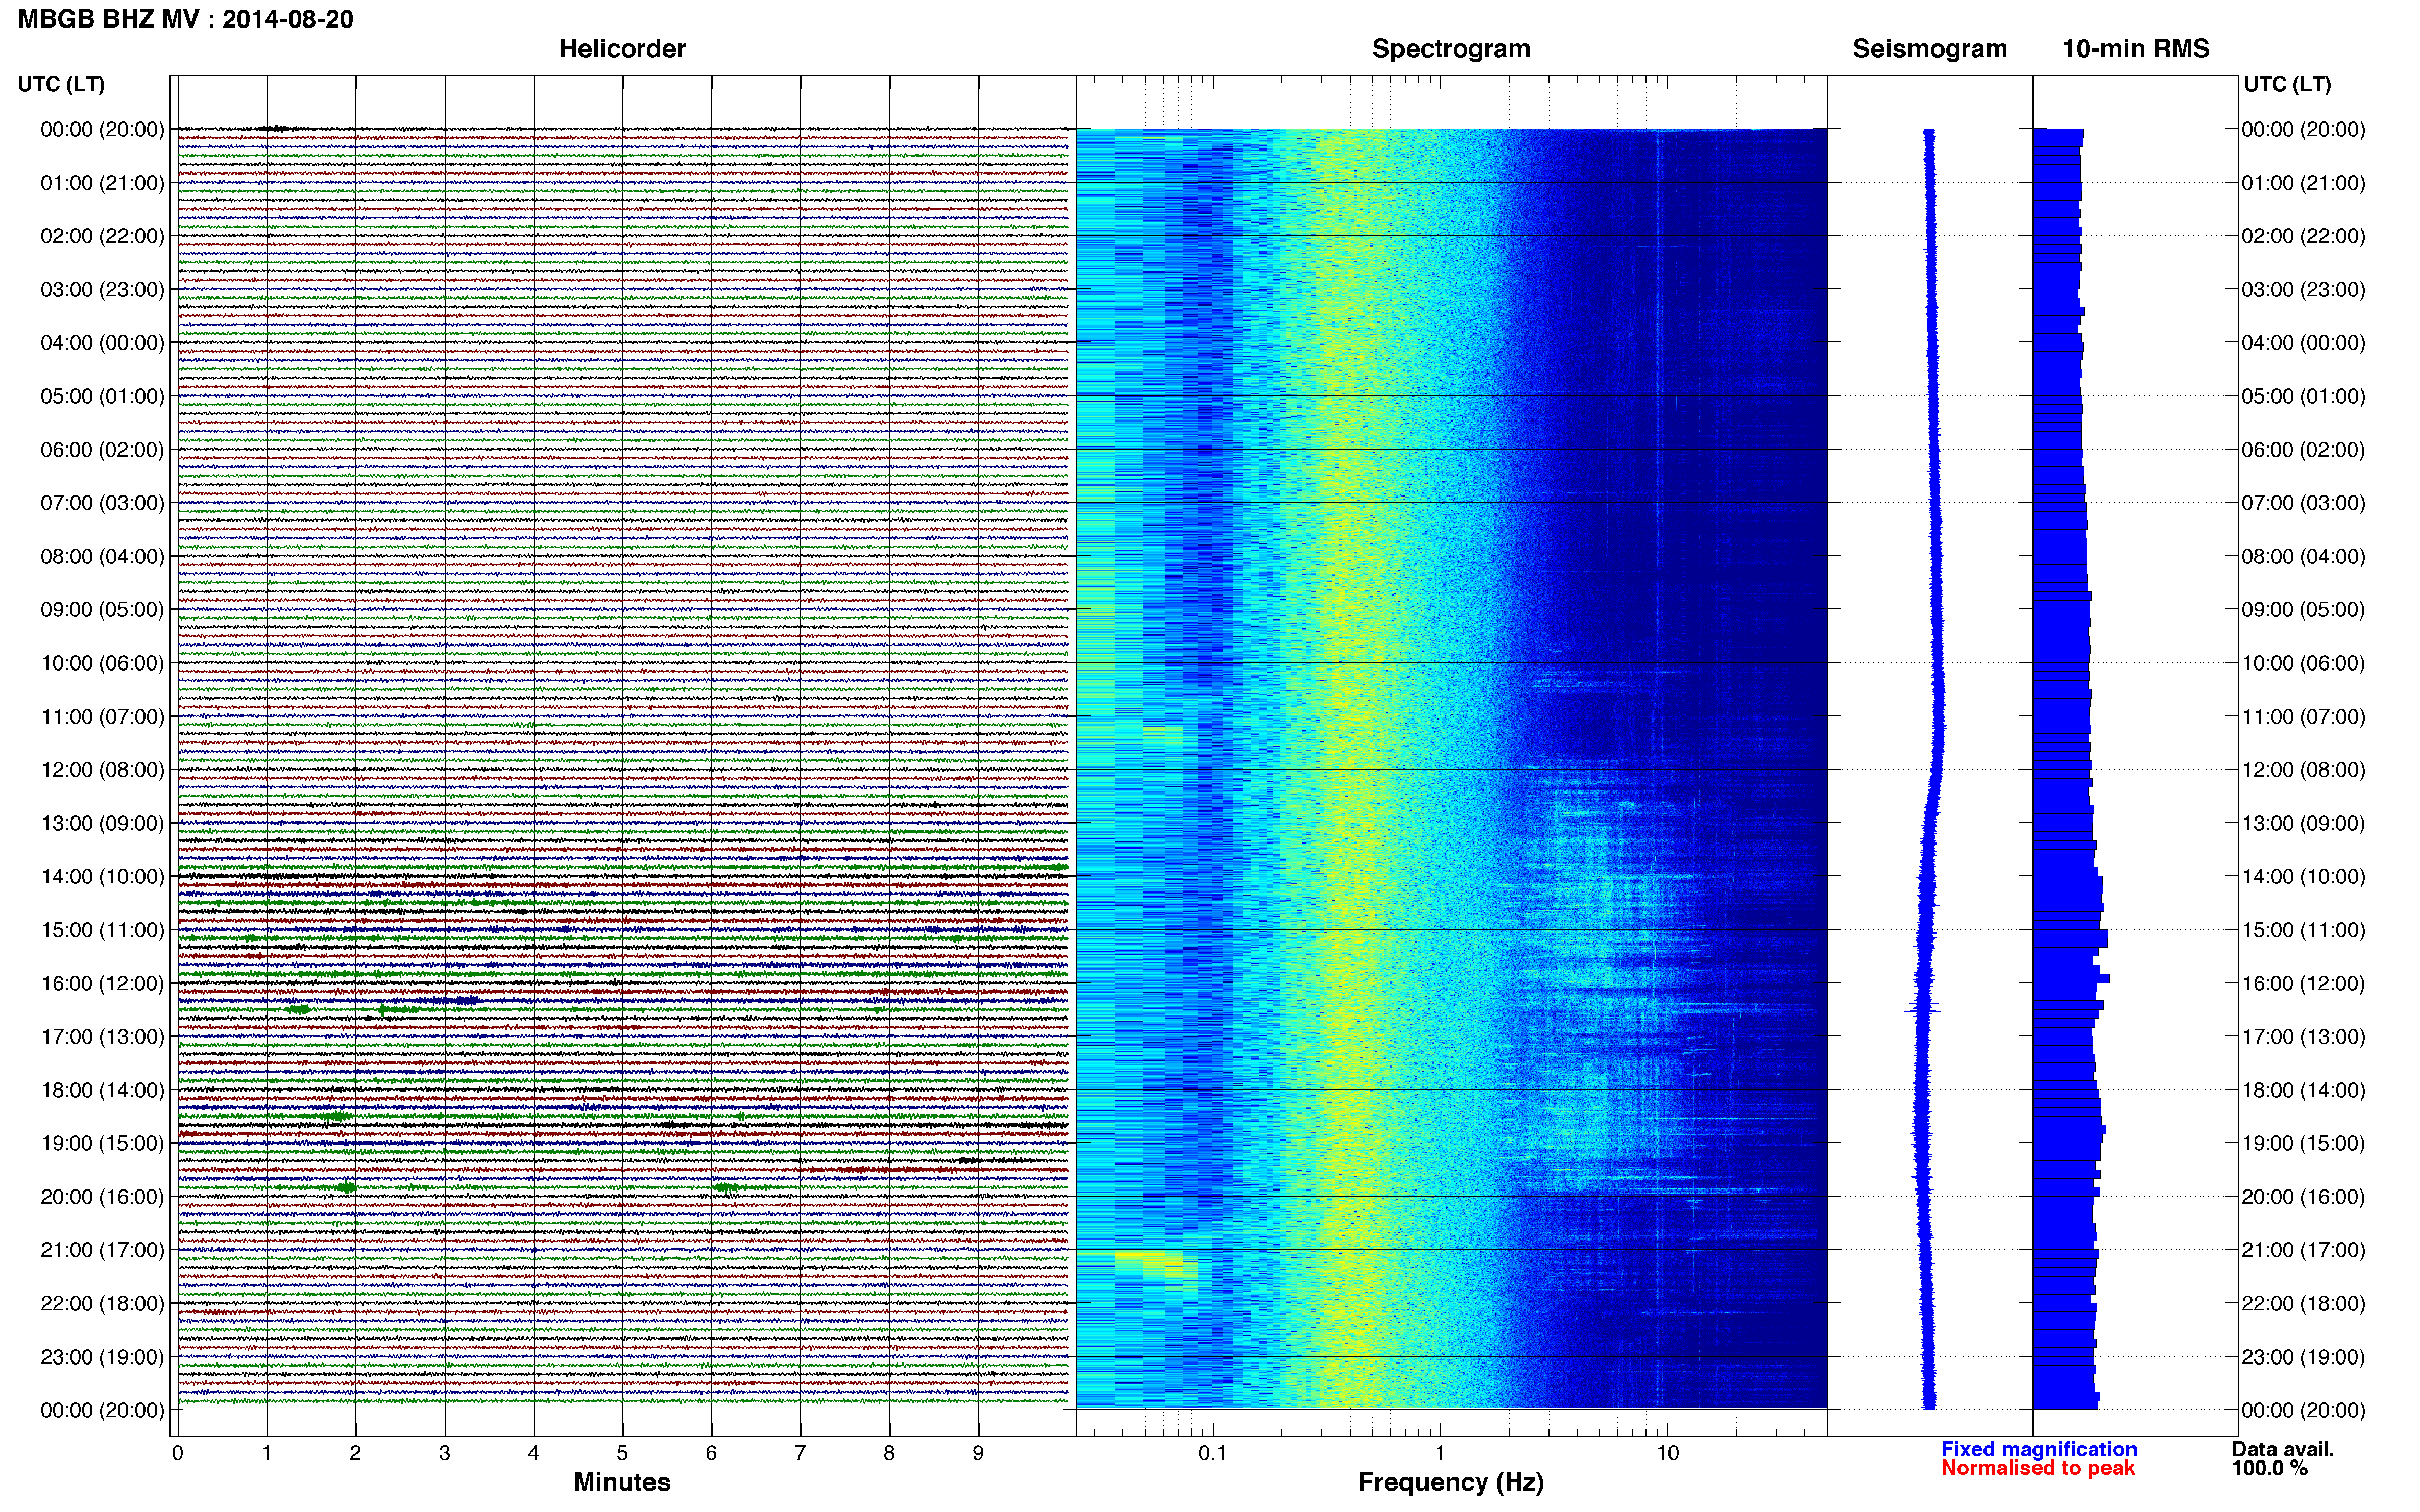Click left time label '11:00 (07:00)'
This screenshot has height=1512, width=2420.
[x=102, y=716]
